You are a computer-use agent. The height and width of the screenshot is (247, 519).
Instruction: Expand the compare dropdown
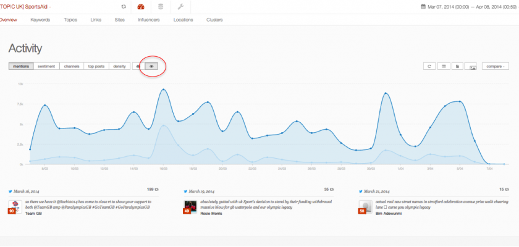tap(495, 66)
